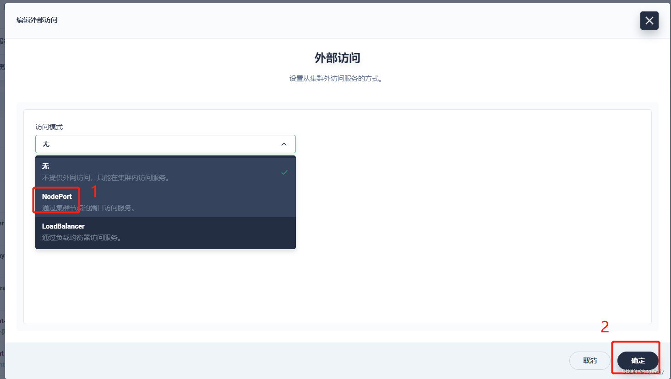Image resolution: width=671 pixels, height=379 pixels.
Task: Click the green checkmark beside 无
Action: (284, 172)
